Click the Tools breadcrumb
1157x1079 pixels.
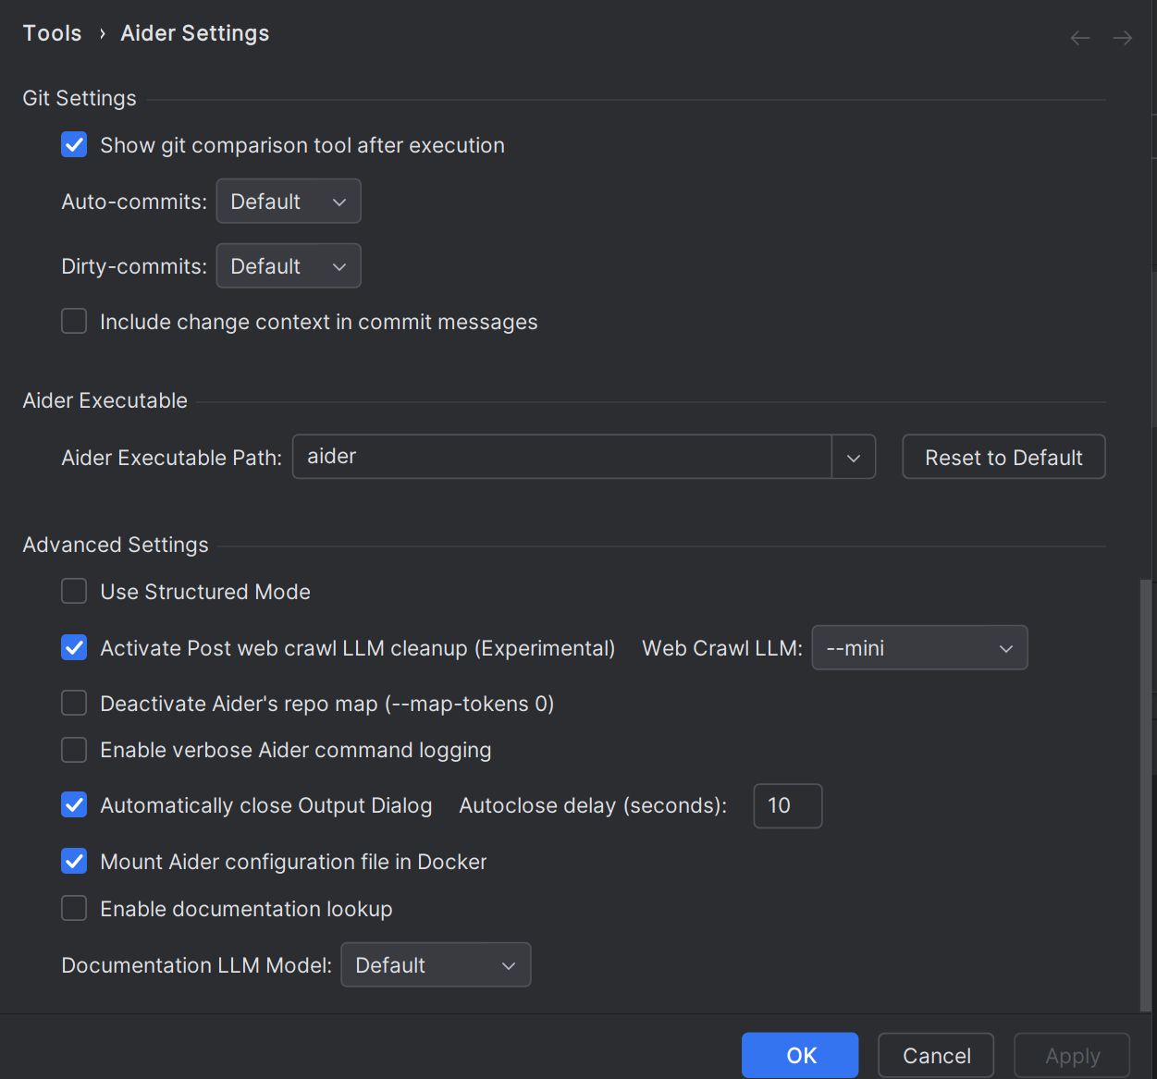click(x=52, y=33)
